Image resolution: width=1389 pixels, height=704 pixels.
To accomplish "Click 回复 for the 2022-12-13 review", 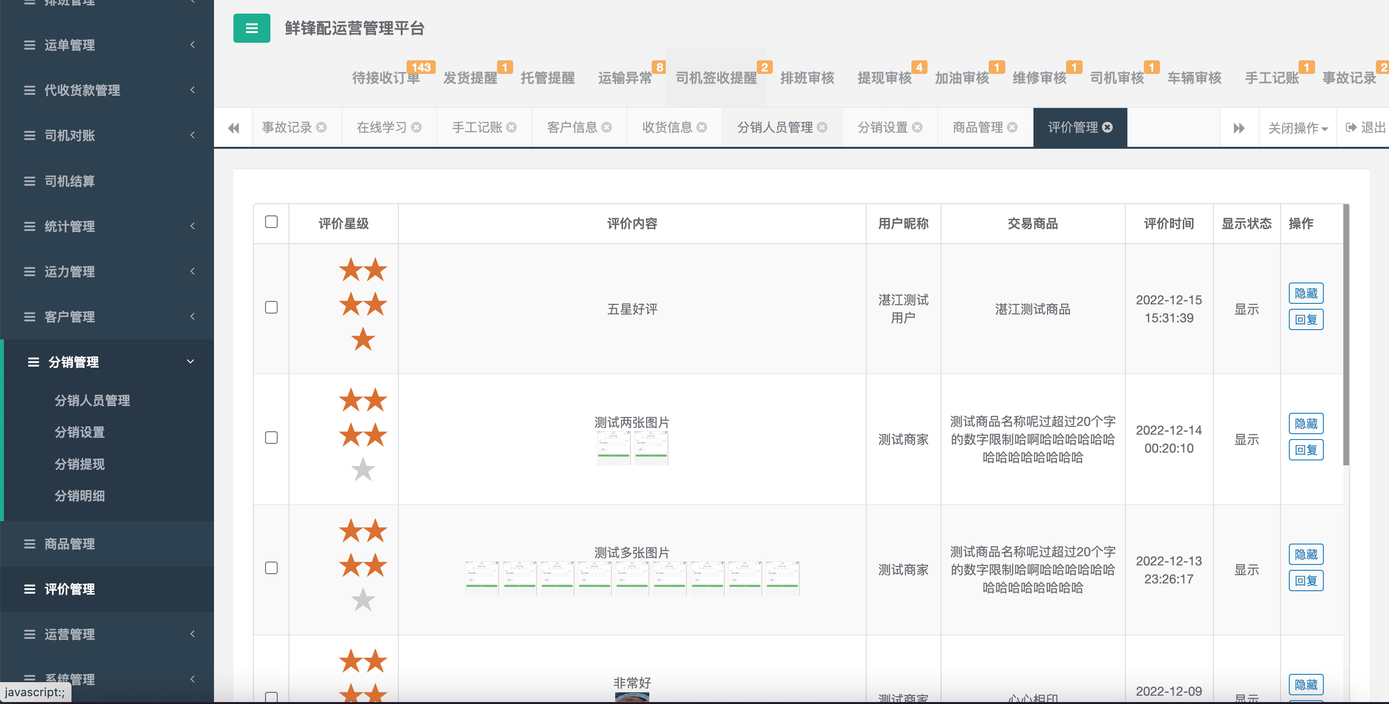I will pyautogui.click(x=1306, y=581).
